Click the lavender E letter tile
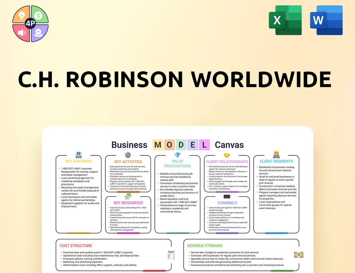Viewport: 355px width, 273px height. 193,145
